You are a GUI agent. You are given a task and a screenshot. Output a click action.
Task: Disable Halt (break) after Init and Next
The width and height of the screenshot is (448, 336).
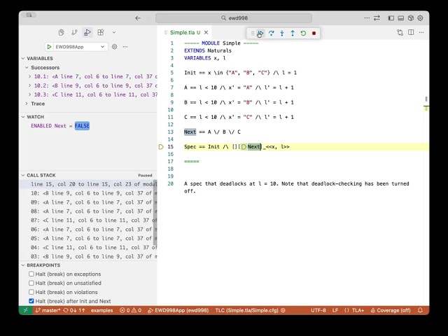(x=31, y=301)
